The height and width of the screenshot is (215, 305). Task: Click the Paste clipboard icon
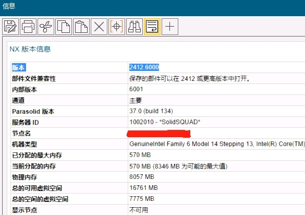81,27
